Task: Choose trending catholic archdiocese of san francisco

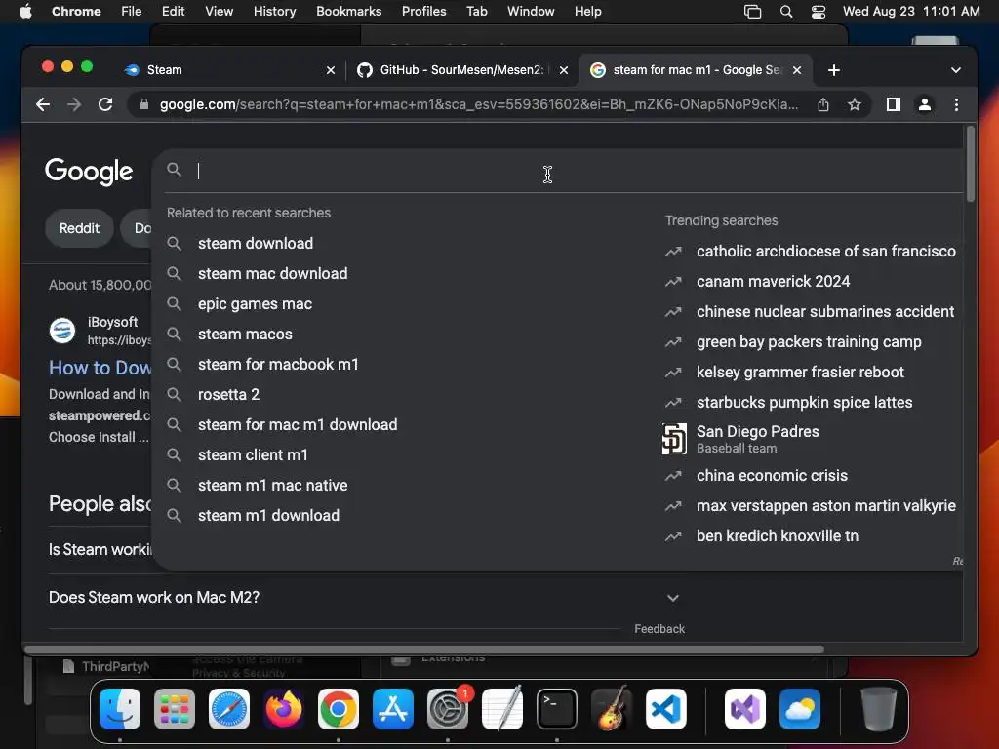Action: pos(825,251)
